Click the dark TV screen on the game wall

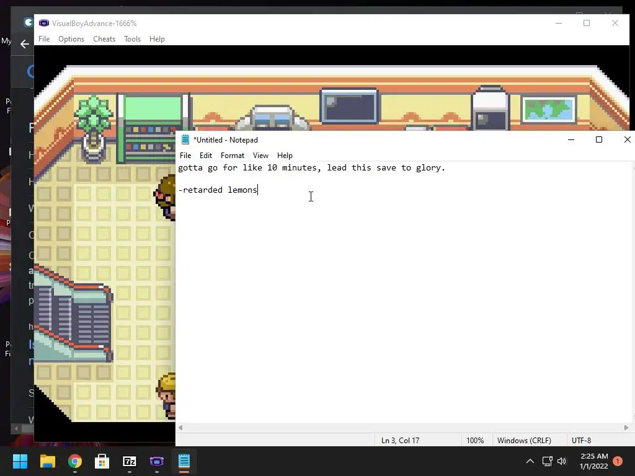coord(349,106)
